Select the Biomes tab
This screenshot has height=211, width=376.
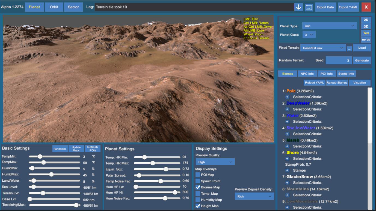(288, 74)
